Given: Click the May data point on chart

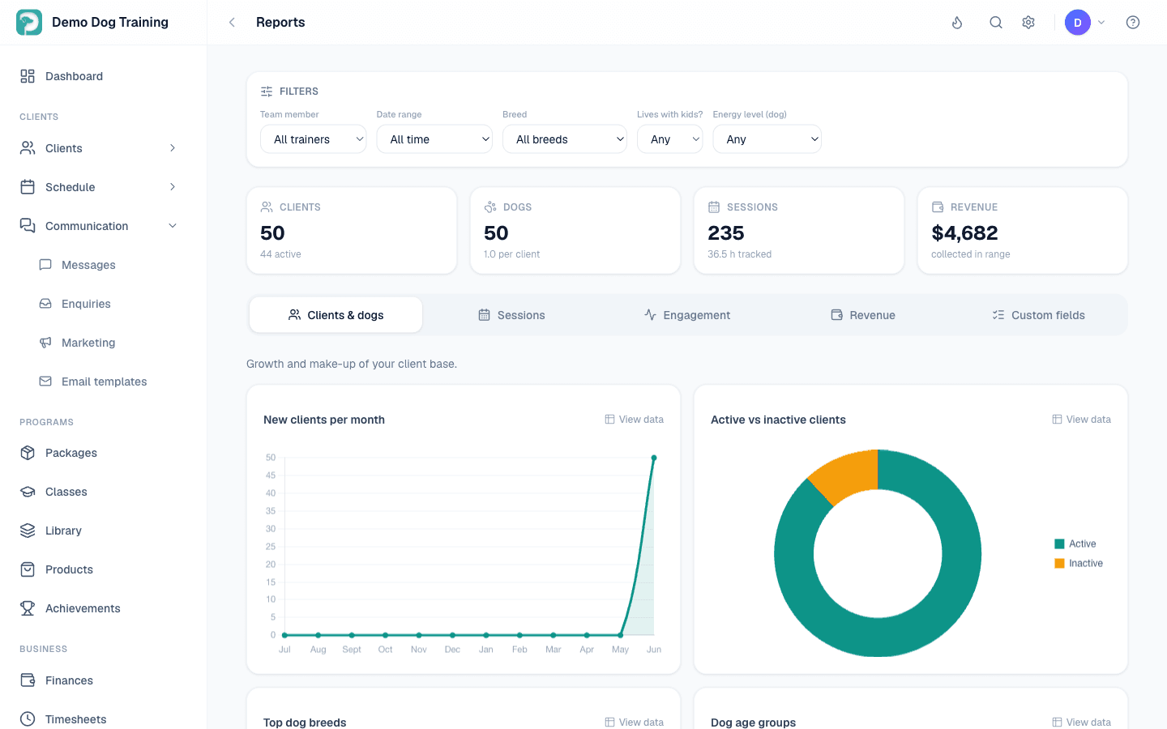Looking at the screenshot, I should pyautogui.click(x=621, y=635).
